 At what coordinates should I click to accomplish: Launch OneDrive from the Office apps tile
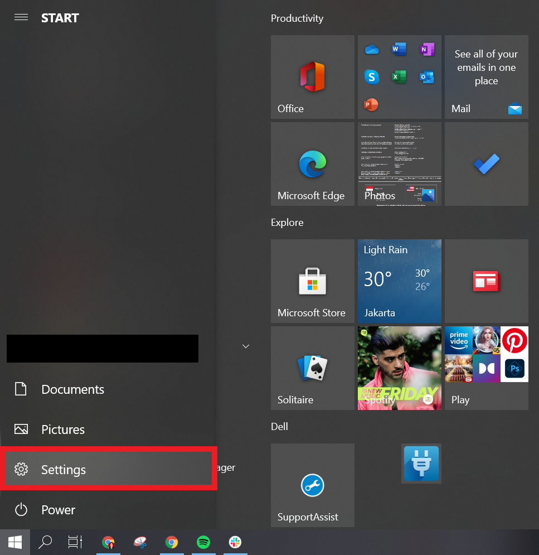pos(372,50)
